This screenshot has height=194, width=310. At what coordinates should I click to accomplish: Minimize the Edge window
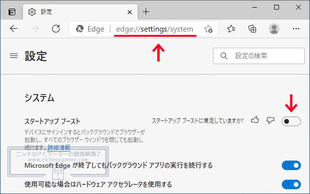pyautogui.click(x=255, y=8)
